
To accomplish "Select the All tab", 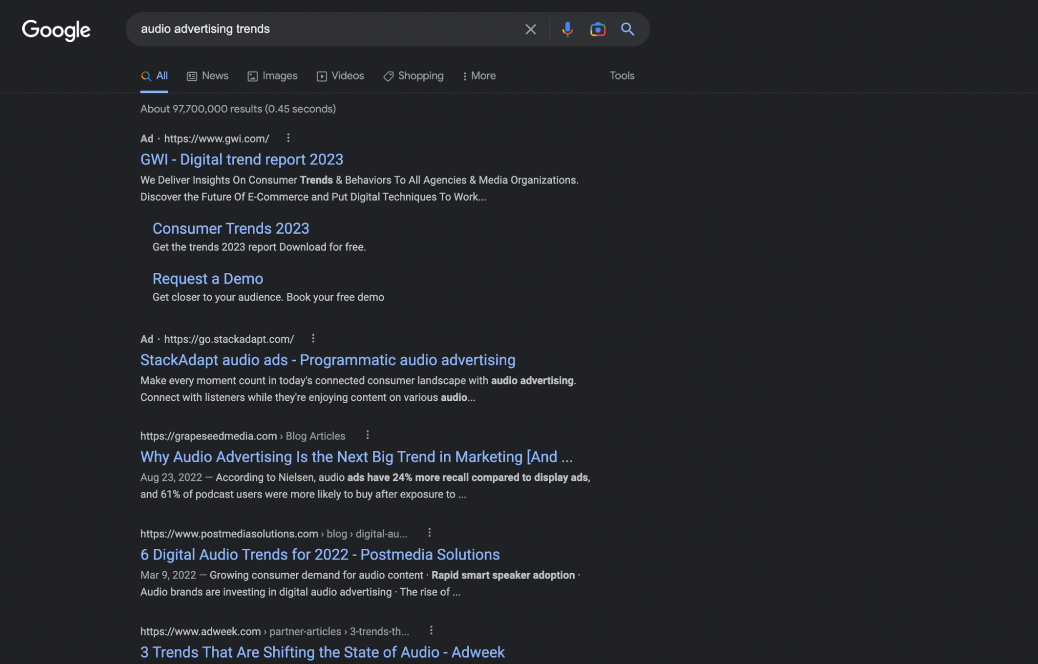I will click(x=154, y=76).
